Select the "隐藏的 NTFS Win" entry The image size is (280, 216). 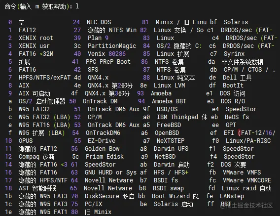tap(112, 30)
